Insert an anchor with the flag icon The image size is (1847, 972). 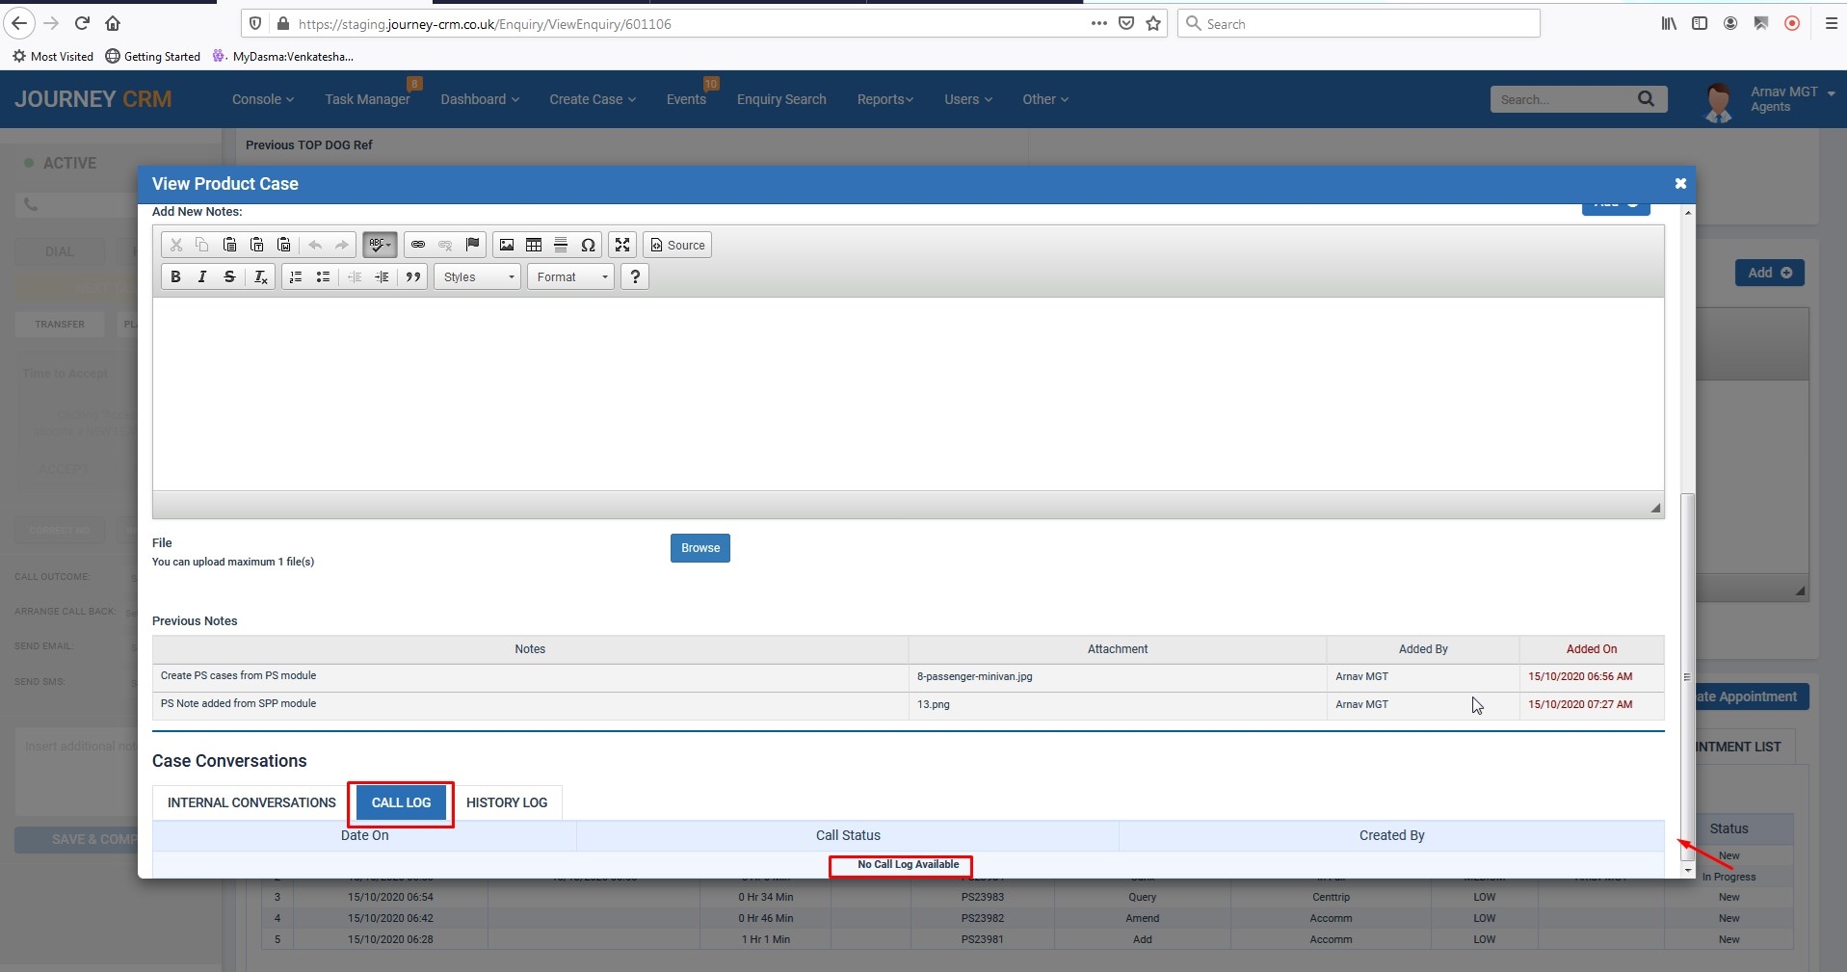point(472,245)
